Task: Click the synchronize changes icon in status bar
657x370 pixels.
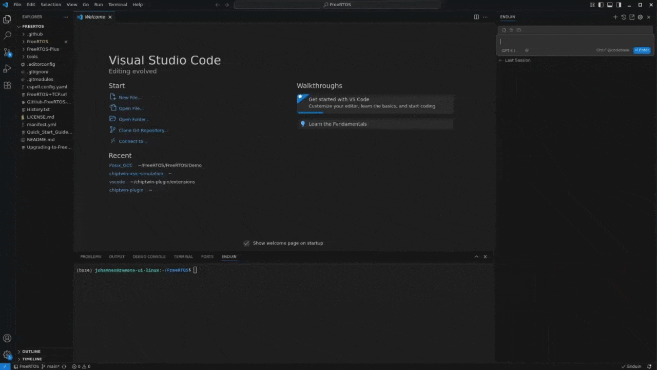Action: pos(64,366)
